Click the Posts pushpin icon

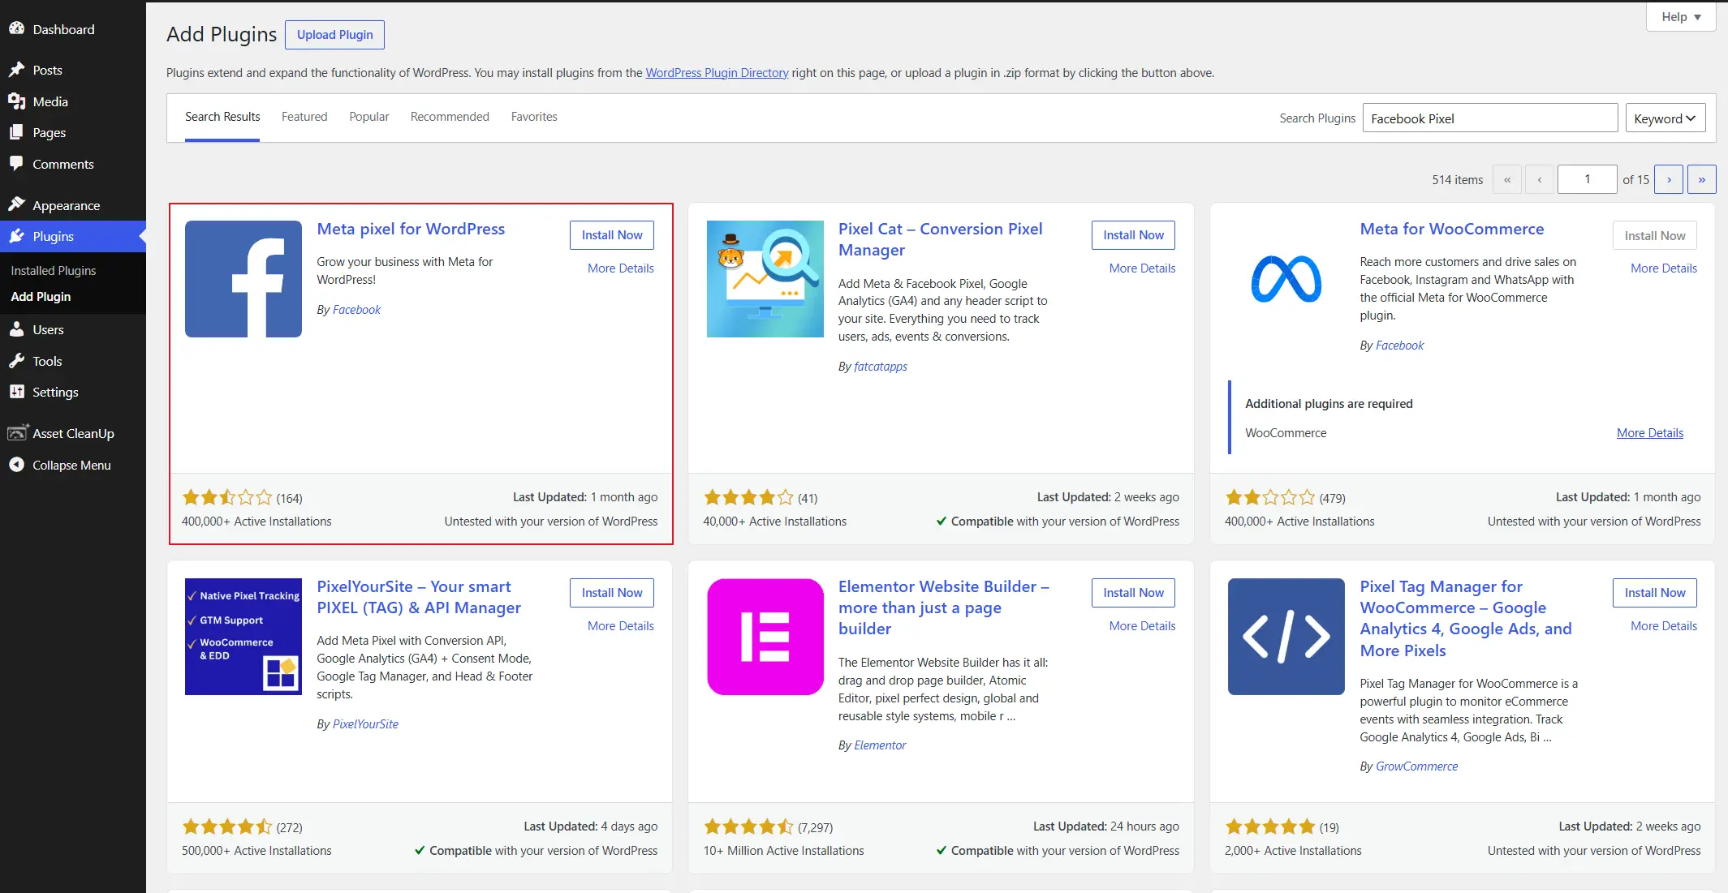(x=16, y=70)
